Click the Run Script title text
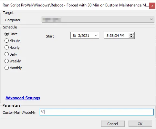 76,5
